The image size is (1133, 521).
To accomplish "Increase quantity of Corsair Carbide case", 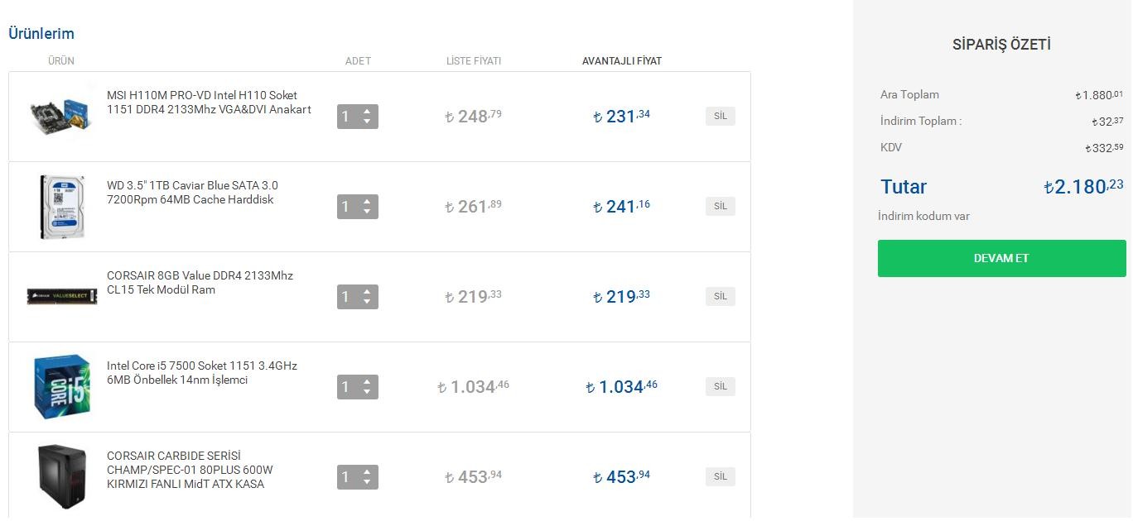I will (x=367, y=471).
